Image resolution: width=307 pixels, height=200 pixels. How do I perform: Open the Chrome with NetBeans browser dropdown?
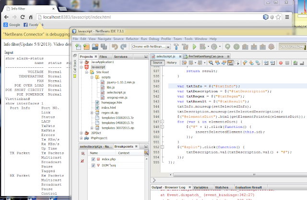(x=168, y=47)
